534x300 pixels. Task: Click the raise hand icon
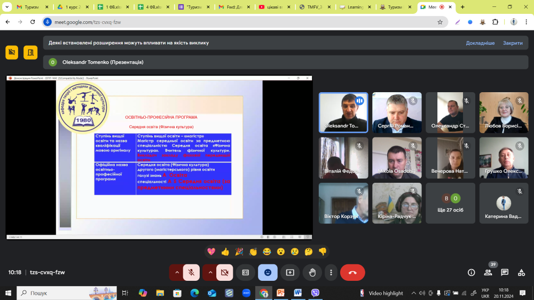(x=312, y=272)
